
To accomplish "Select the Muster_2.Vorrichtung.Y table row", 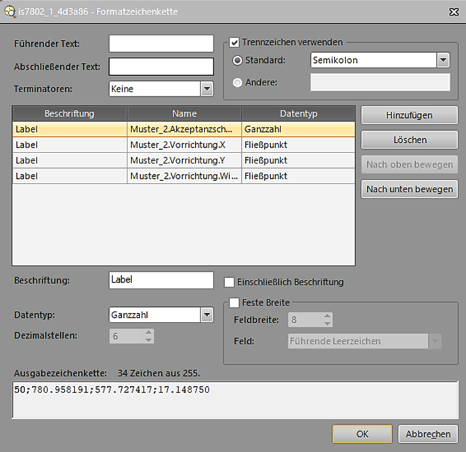I will [184, 161].
